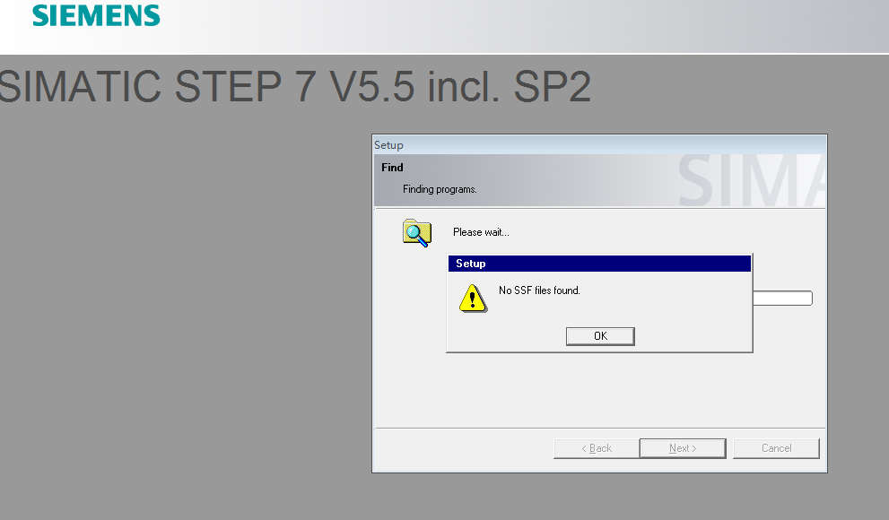Click the search progress bar
This screenshot has height=520, width=889.
782,299
